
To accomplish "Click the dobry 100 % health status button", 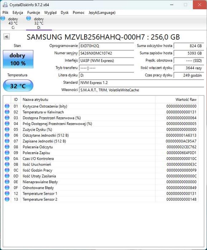I will point(18,59).
